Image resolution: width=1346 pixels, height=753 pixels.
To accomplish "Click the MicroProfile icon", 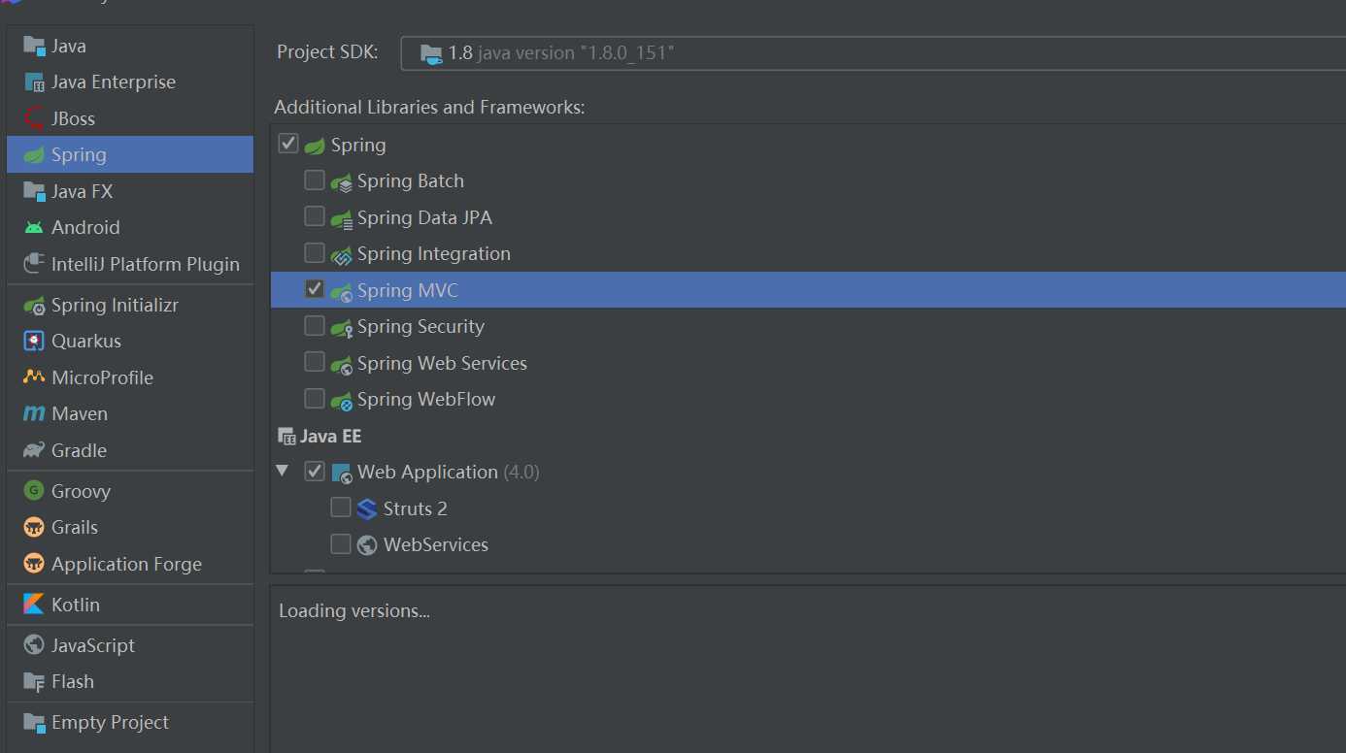I will (34, 377).
